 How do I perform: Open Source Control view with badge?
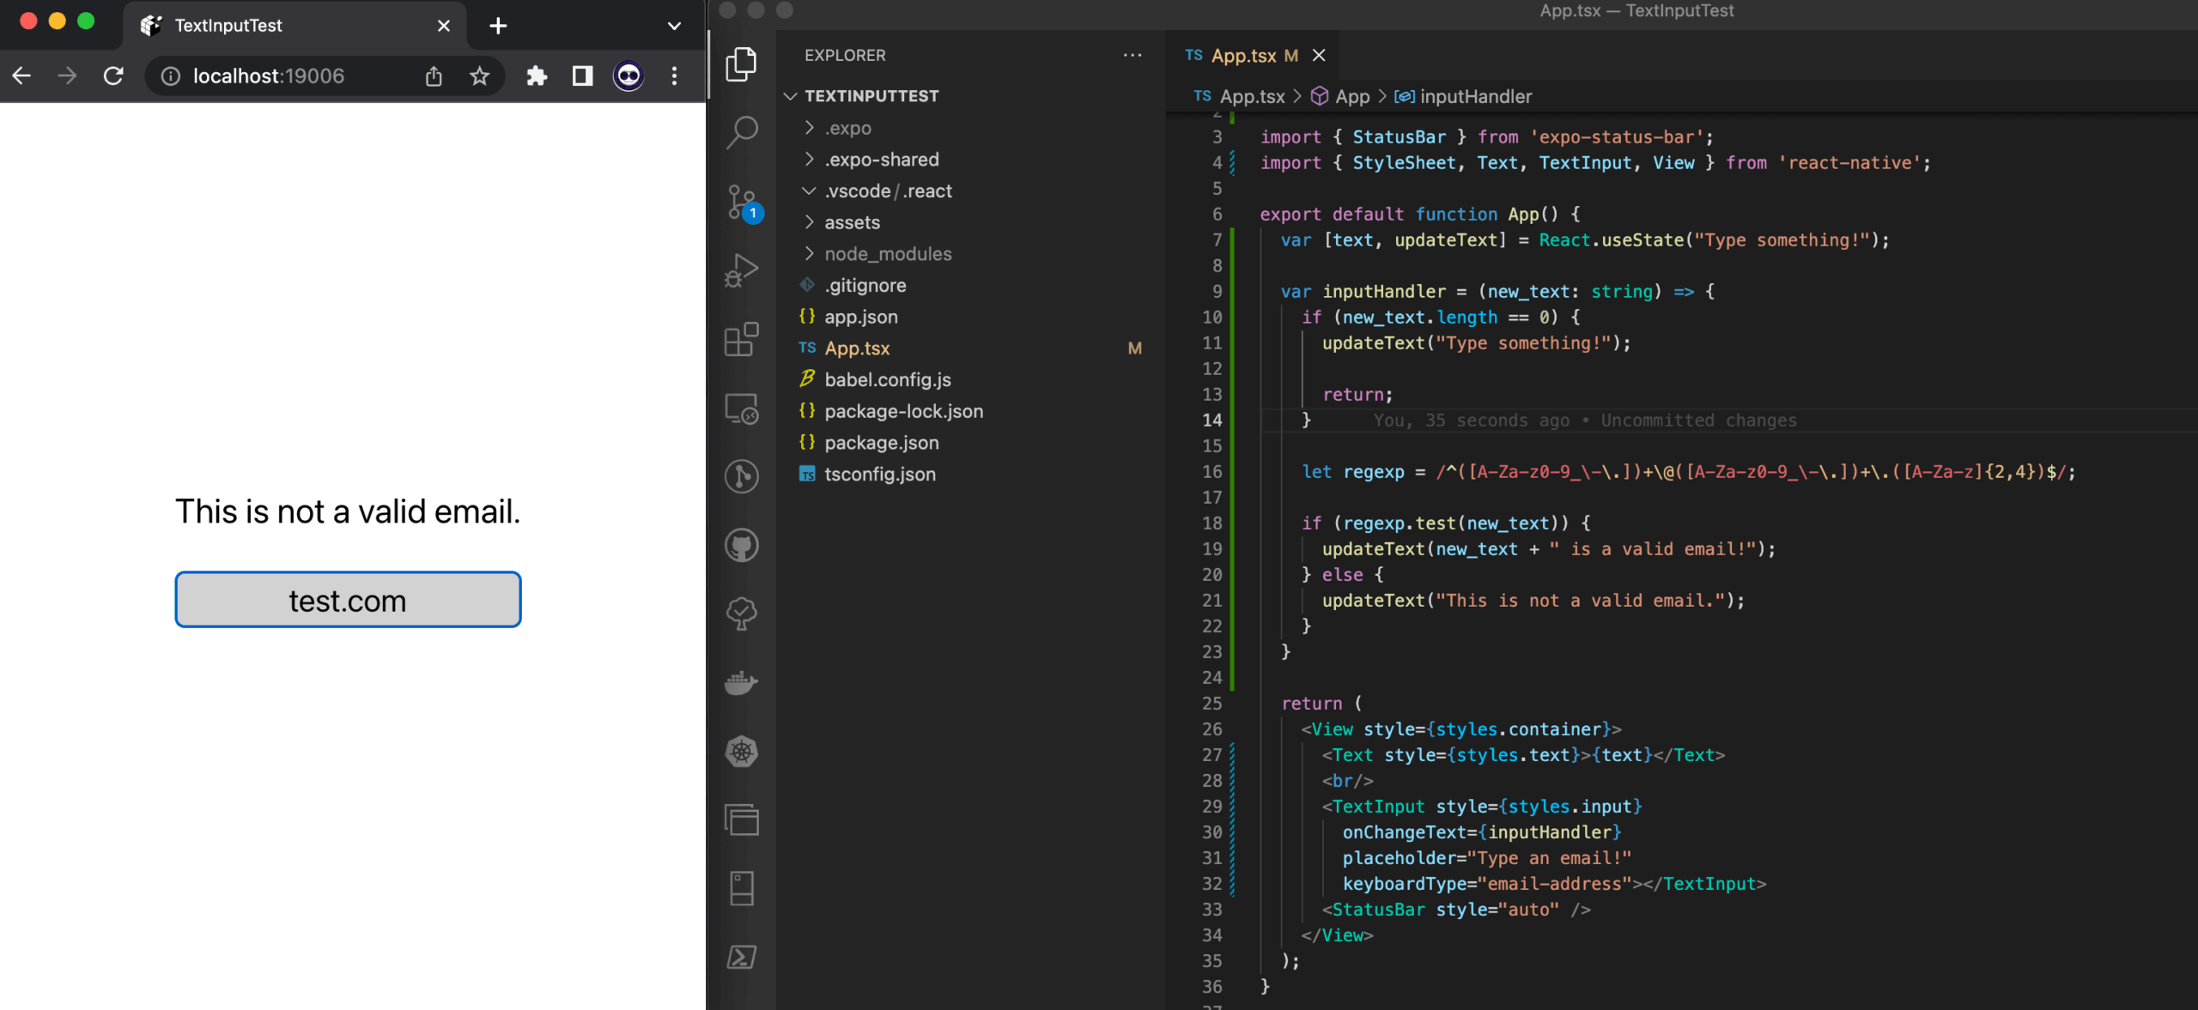point(742,203)
